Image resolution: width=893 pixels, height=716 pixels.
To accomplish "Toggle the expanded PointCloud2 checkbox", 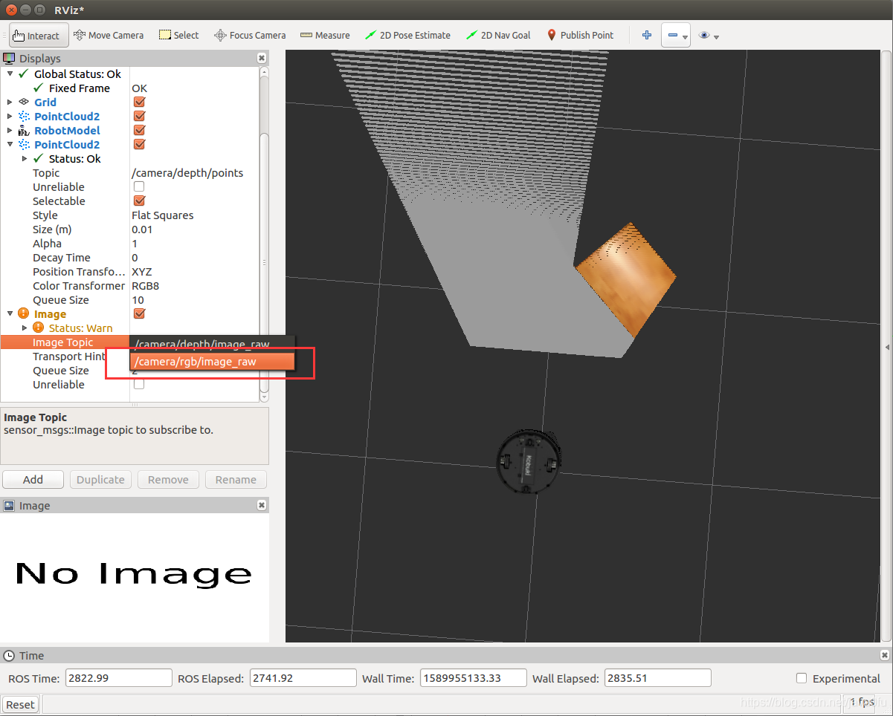I will [139, 144].
